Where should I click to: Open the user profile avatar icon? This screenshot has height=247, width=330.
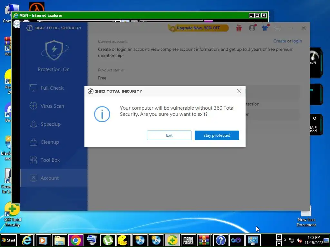tap(252, 28)
